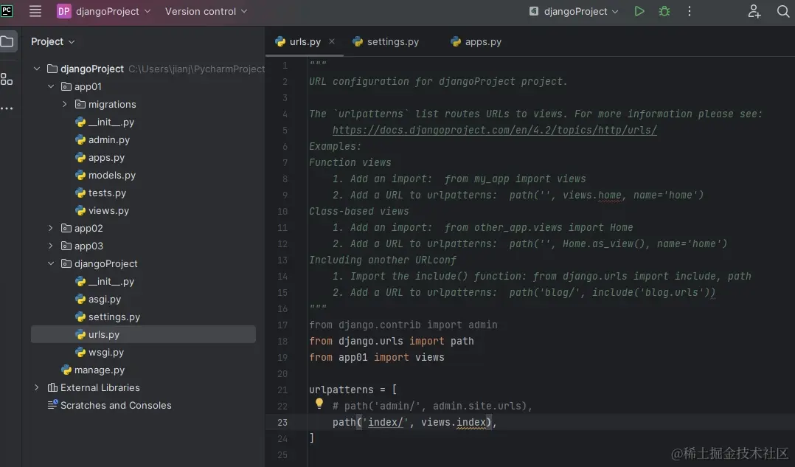Open the Project view options dropdown
The height and width of the screenshot is (467, 795).
click(x=53, y=41)
